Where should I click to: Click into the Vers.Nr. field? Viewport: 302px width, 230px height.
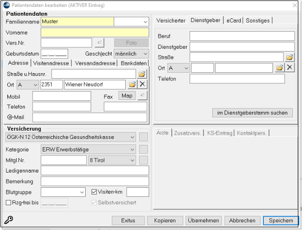(66, 43)
